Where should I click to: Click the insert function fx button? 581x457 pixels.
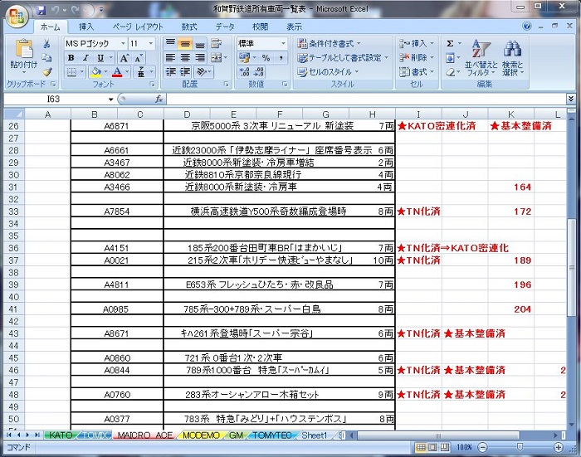tap(159, 100)
